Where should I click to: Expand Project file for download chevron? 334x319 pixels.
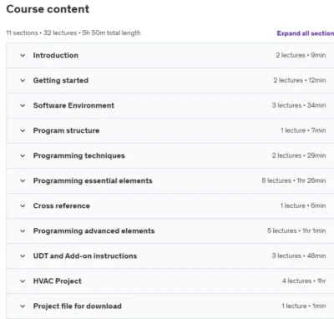tap(23, 306)
